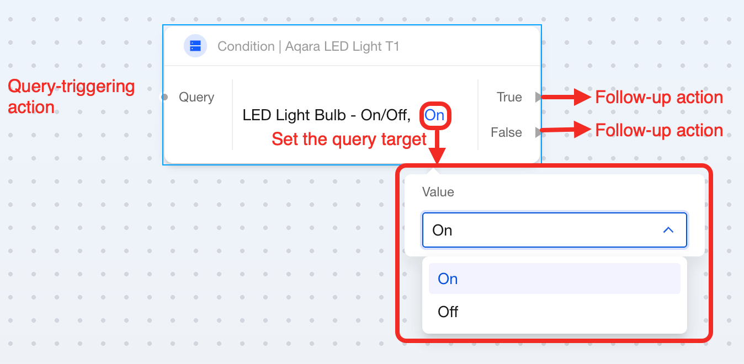Click the Query-triggering action annotation
Viewport: 744px width, 364px height.
(71, 97)
